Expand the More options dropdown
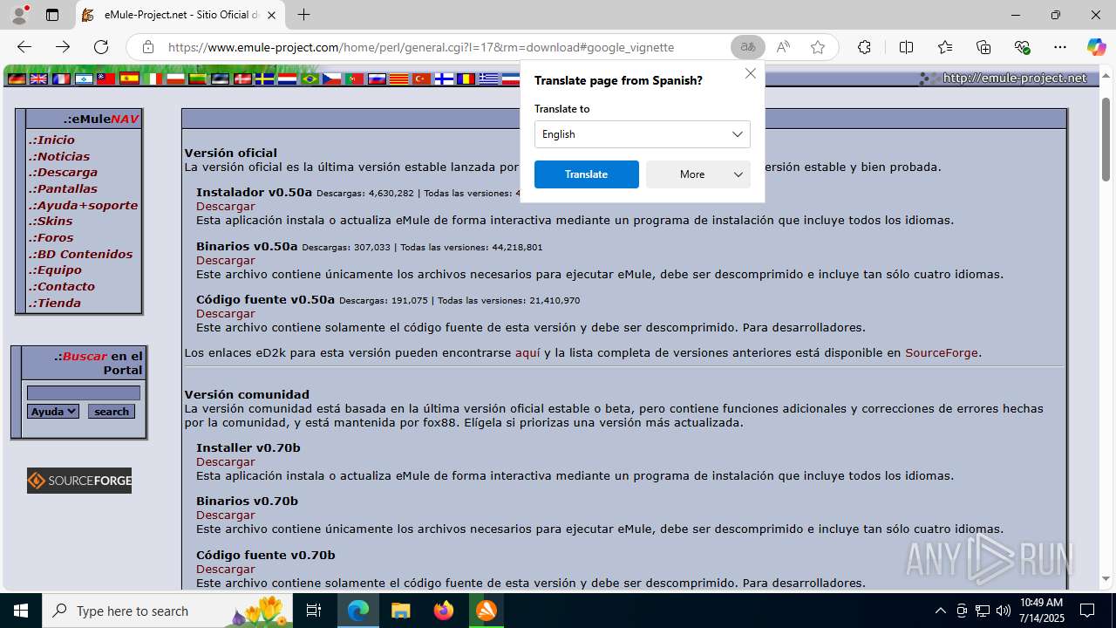Image resolution: width=1116 pixels, height=628 pixels. point(697,174)
